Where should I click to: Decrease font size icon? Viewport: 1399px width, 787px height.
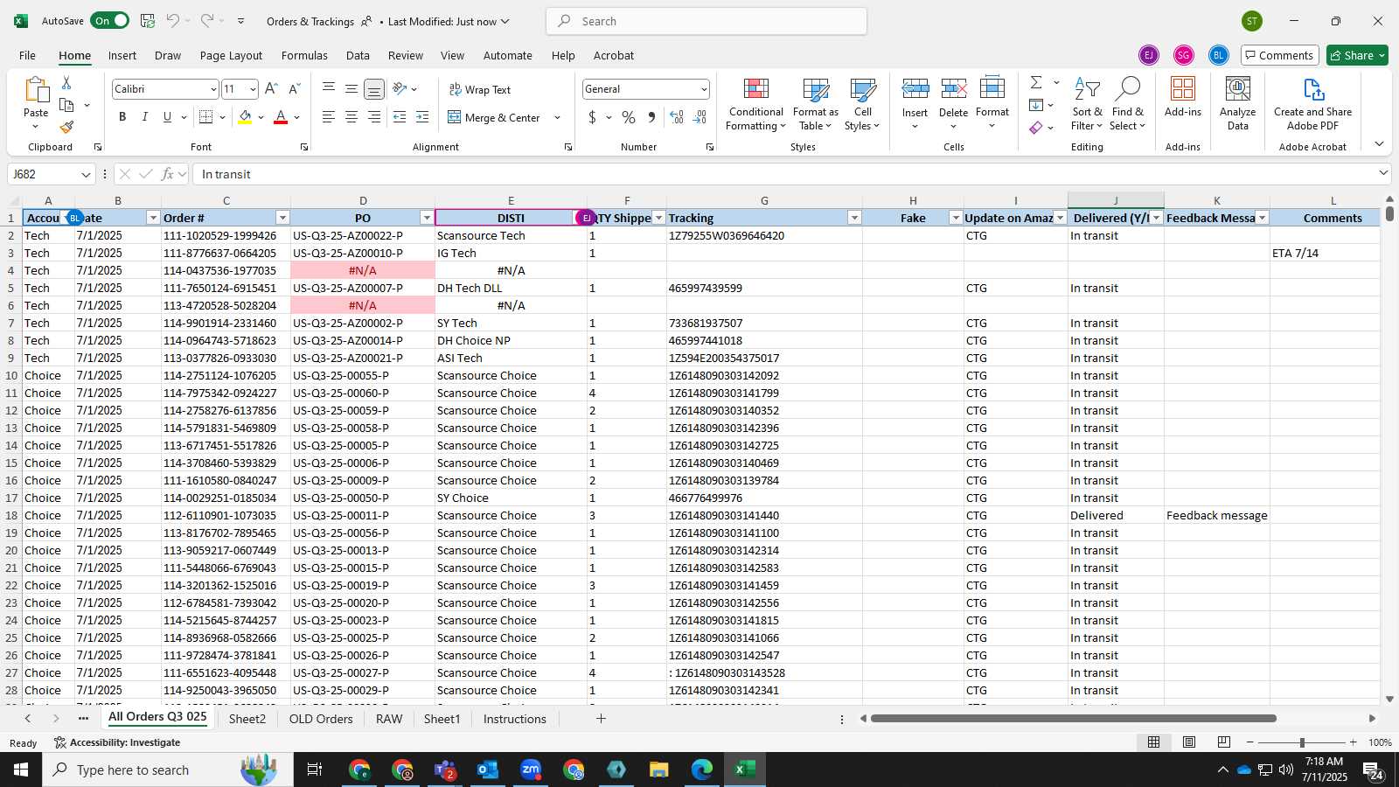(x=294, y=88)
